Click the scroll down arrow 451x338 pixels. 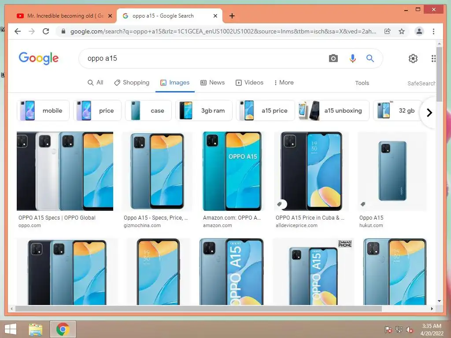(x=439, y=301)
